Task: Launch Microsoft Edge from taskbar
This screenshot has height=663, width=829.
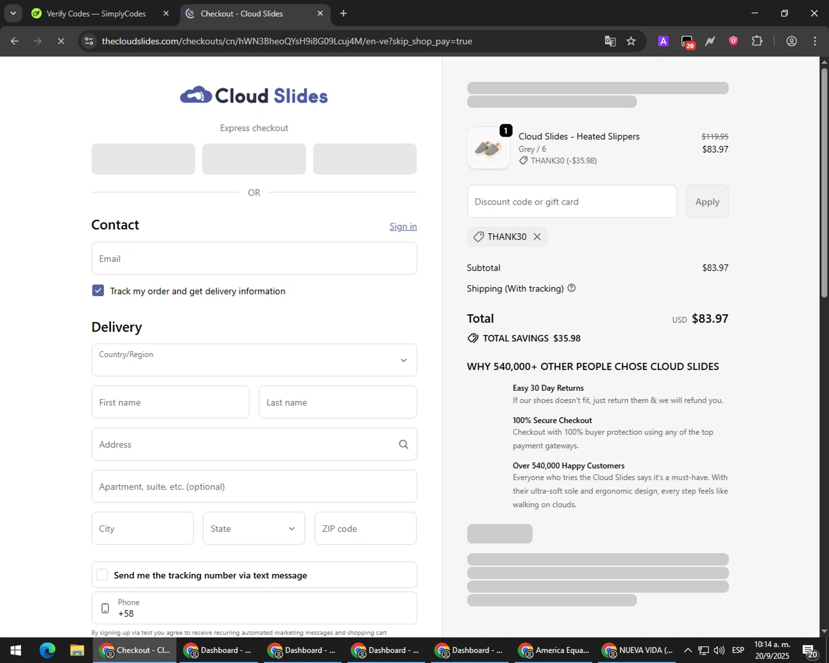Action: tap(48, 650)
